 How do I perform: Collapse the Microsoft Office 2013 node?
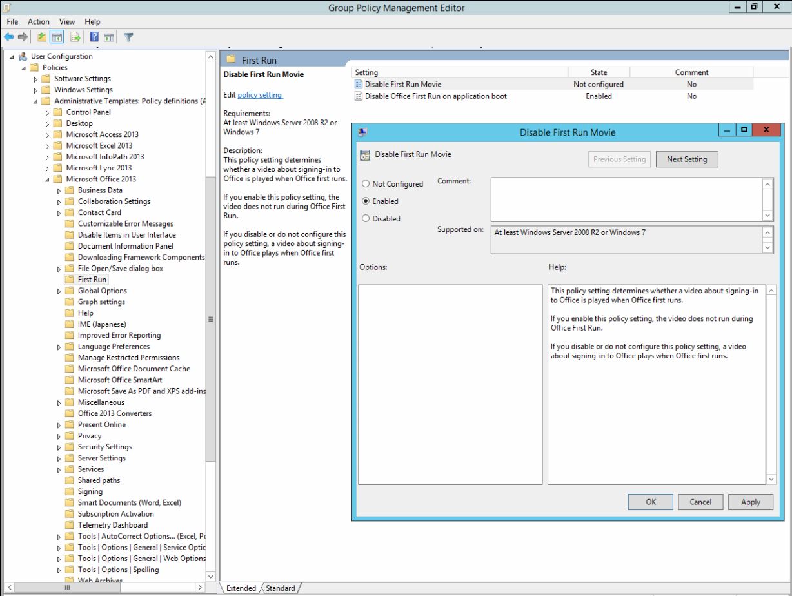tap(48, 179)
